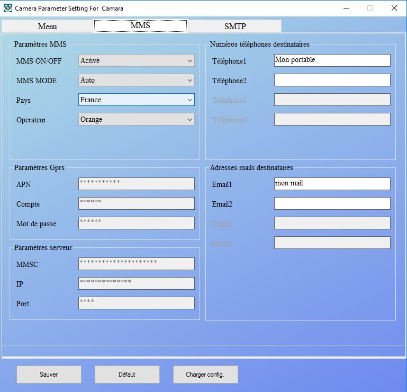Viewport: 407px width, 392px height.
Task: Expand the MMS MODE dropdown
Action: coord(136,81)
